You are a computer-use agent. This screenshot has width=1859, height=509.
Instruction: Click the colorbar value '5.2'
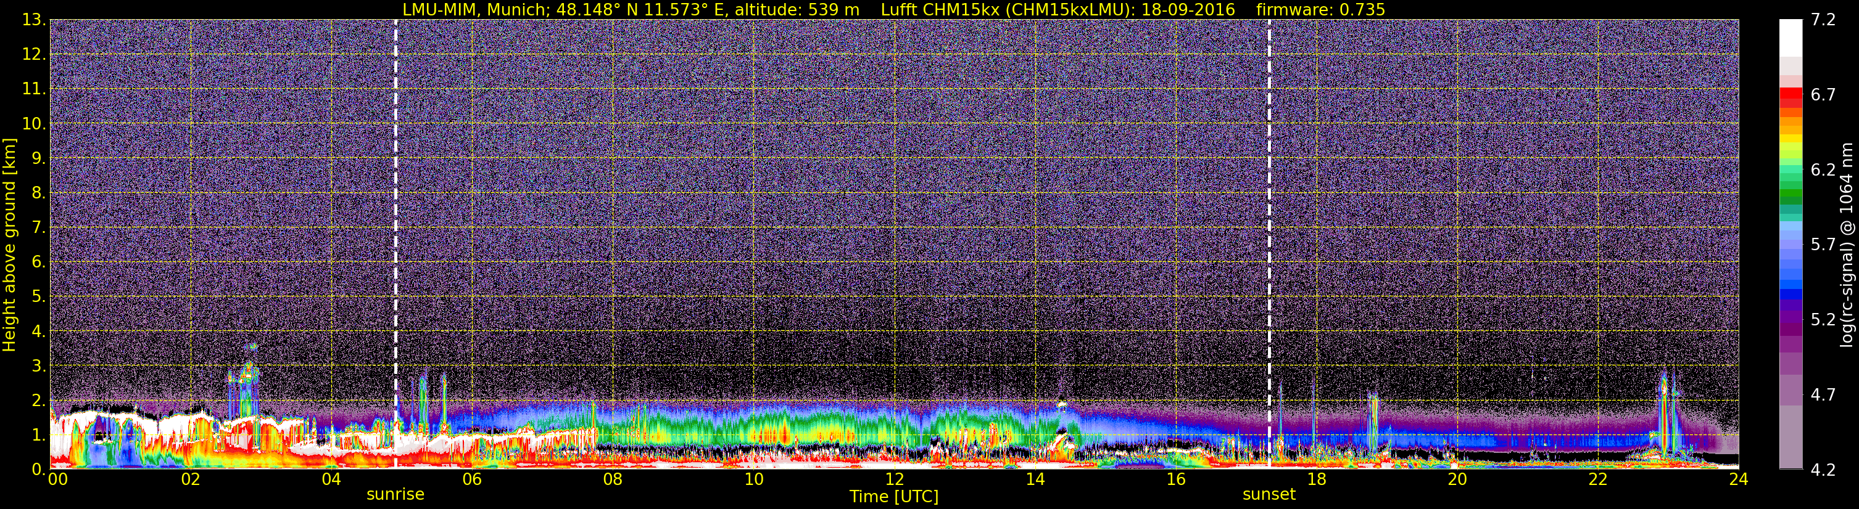pyautogui.click(x=1823, y=320)
